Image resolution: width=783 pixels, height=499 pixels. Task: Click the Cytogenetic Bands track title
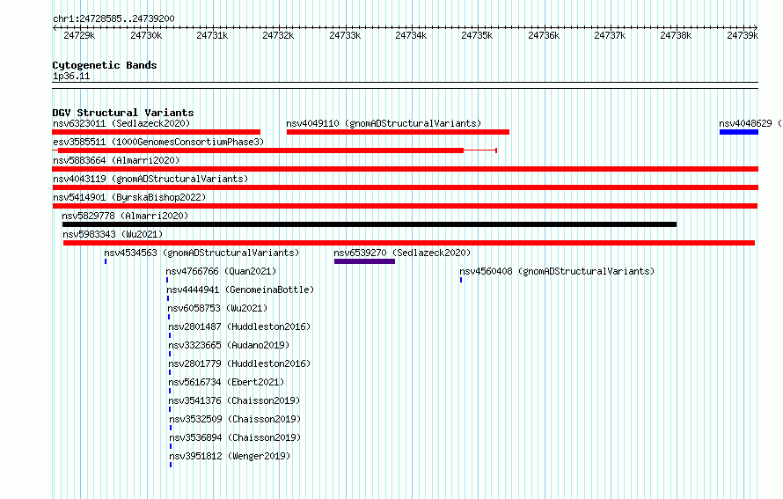[x=105, y=65]
